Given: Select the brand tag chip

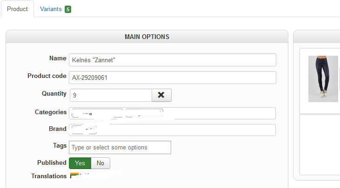Looking at the screenshot, I should point(84,130).
